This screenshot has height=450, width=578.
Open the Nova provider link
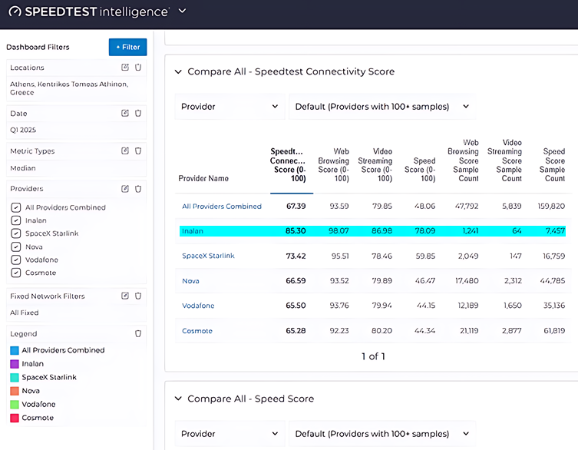pos(190,281)
